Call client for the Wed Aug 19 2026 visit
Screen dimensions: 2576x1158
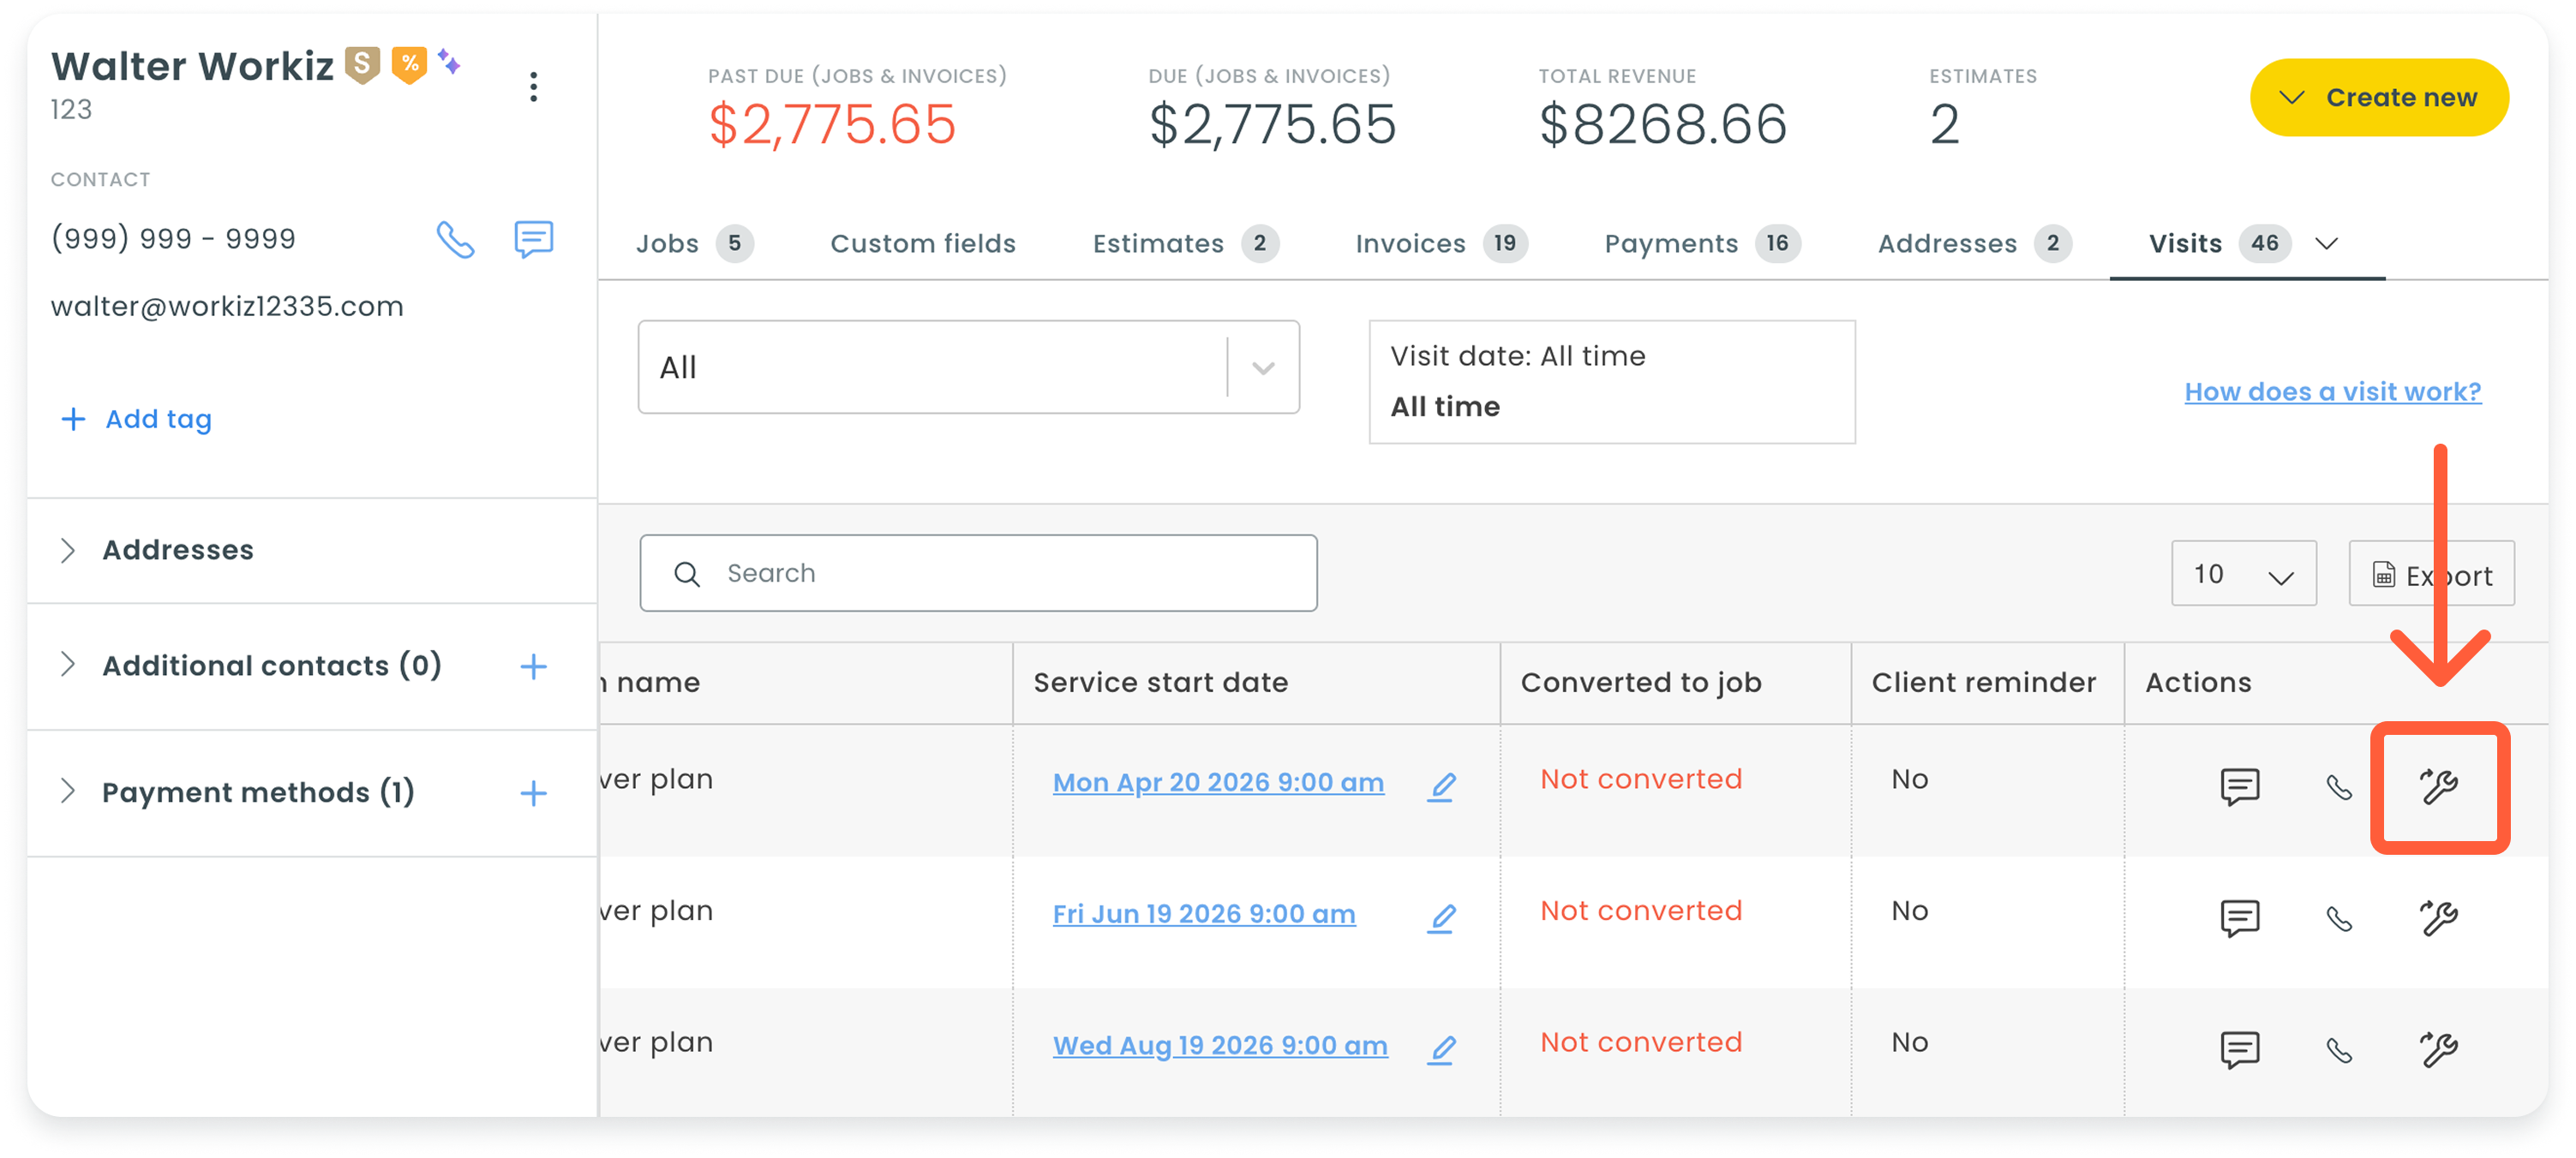[x=2339, y=1050]
